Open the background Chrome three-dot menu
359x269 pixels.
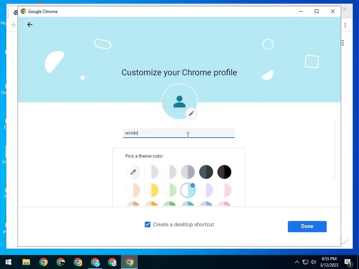point(345,25)
